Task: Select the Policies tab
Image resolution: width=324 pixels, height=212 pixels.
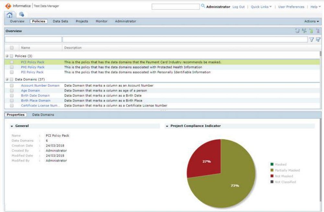Action: coord(39,21)
